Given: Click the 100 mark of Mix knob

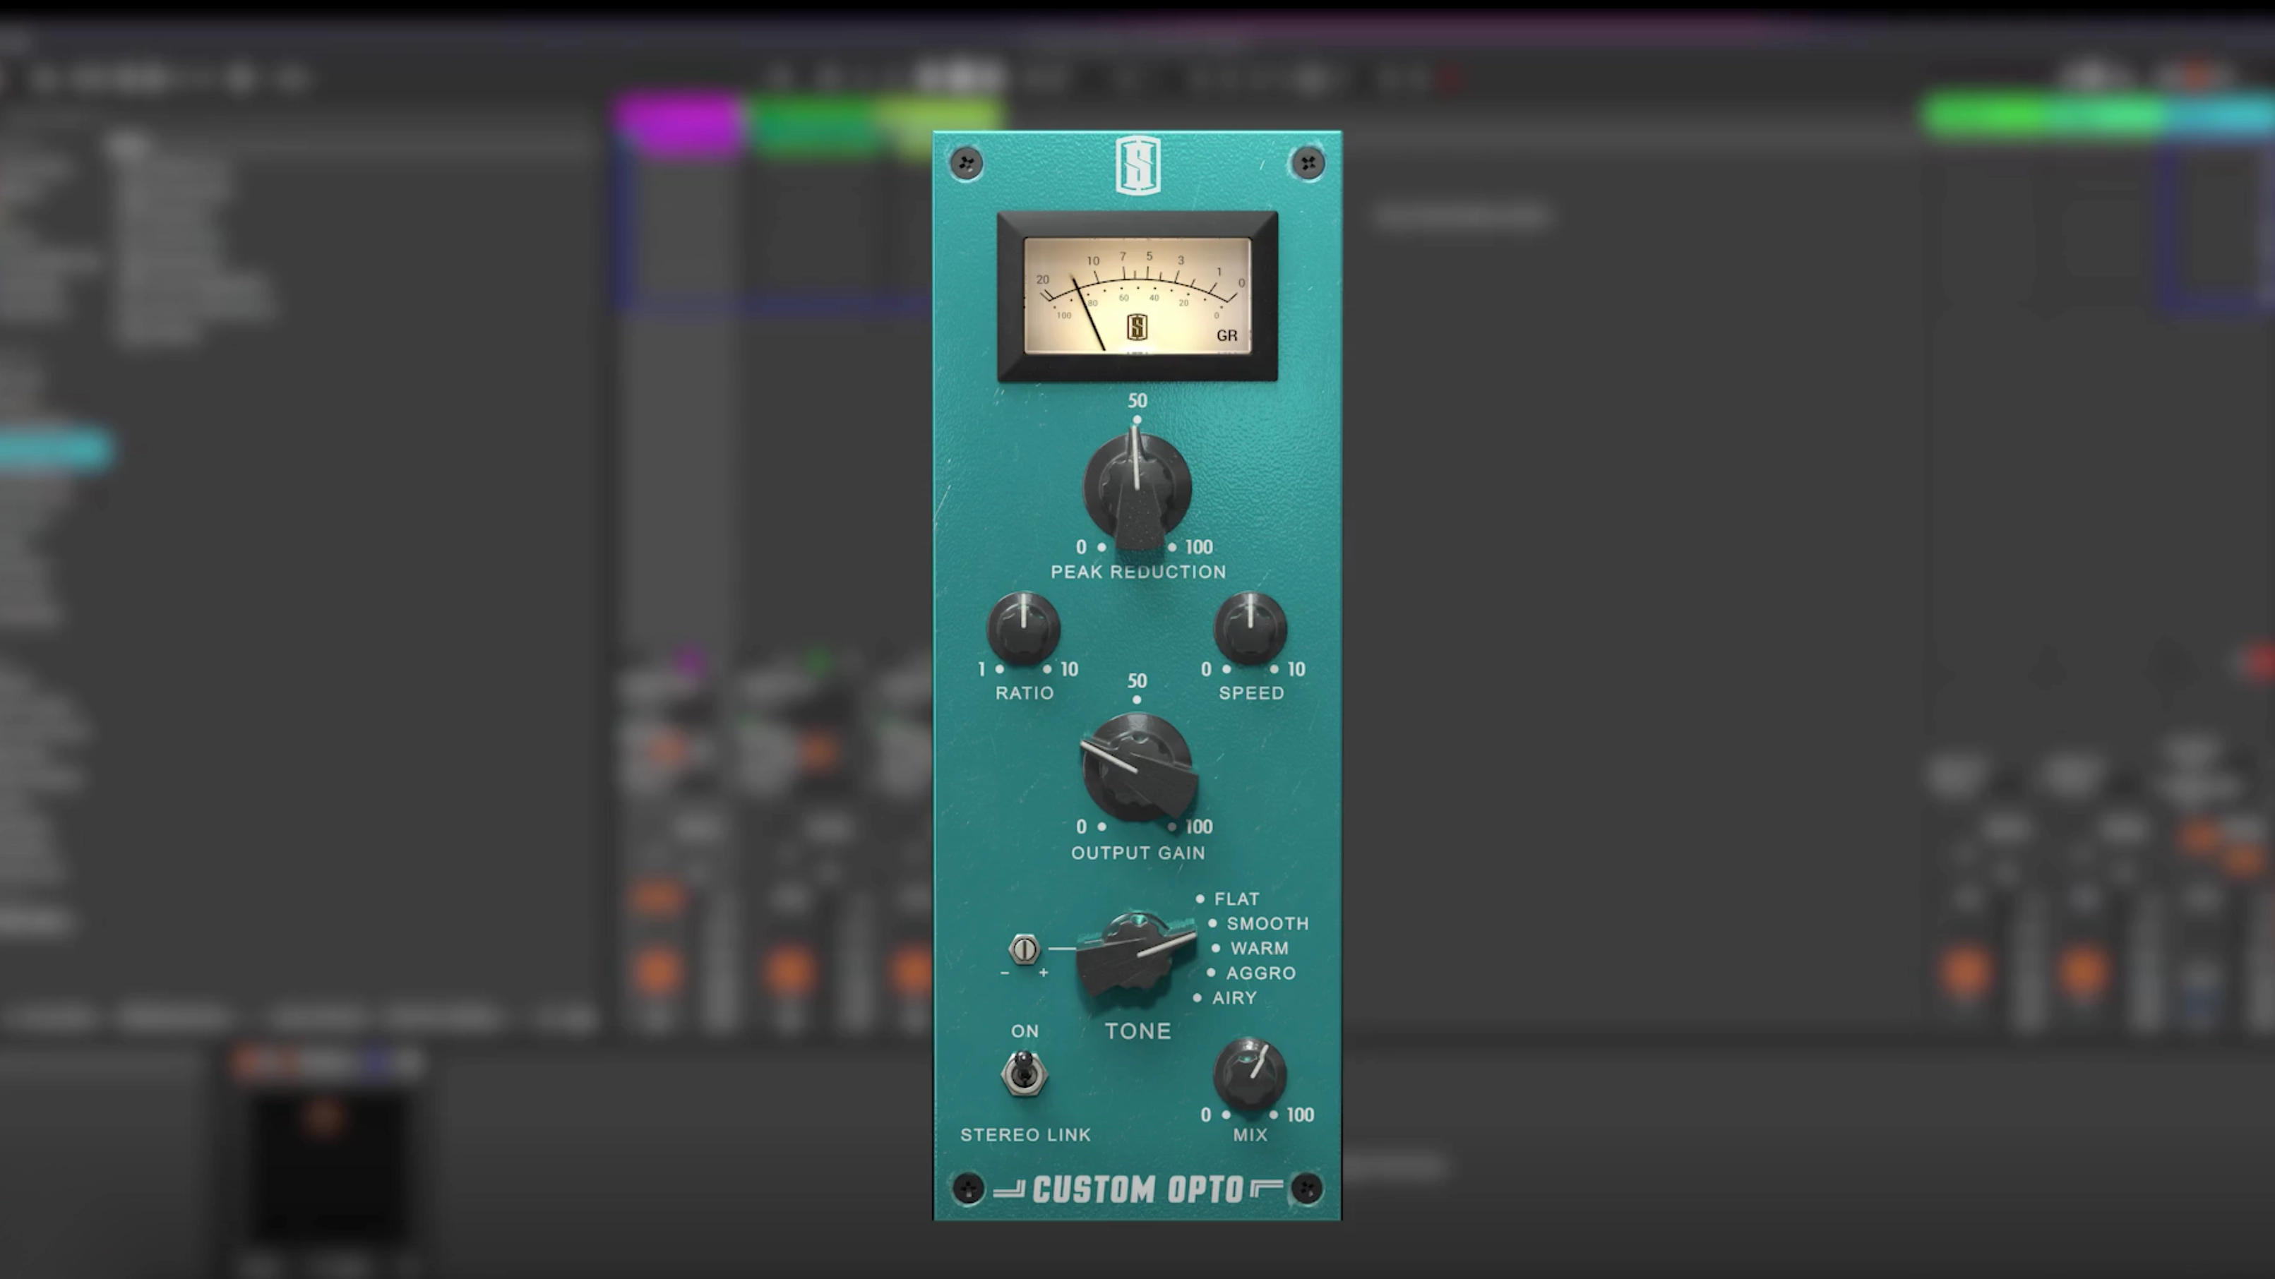Looking at the screenshot, I should pos(1300,1115).
